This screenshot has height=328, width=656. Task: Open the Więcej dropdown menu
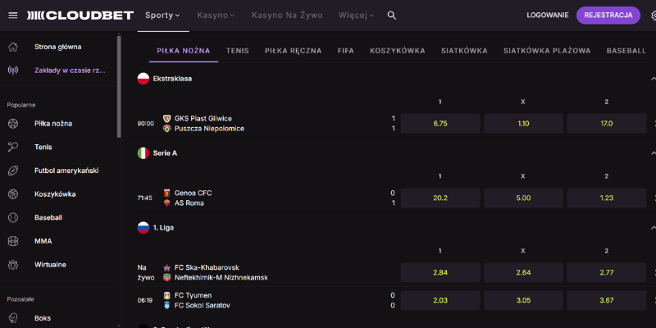pyautogui.click(x=358, y=16)
